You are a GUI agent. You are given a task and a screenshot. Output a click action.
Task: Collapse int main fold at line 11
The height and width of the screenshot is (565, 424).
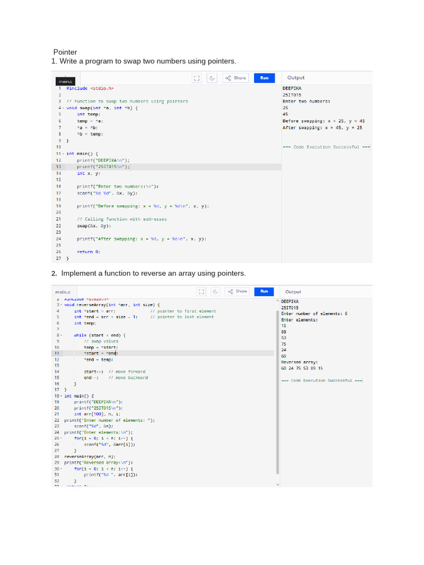pos(63,154)
